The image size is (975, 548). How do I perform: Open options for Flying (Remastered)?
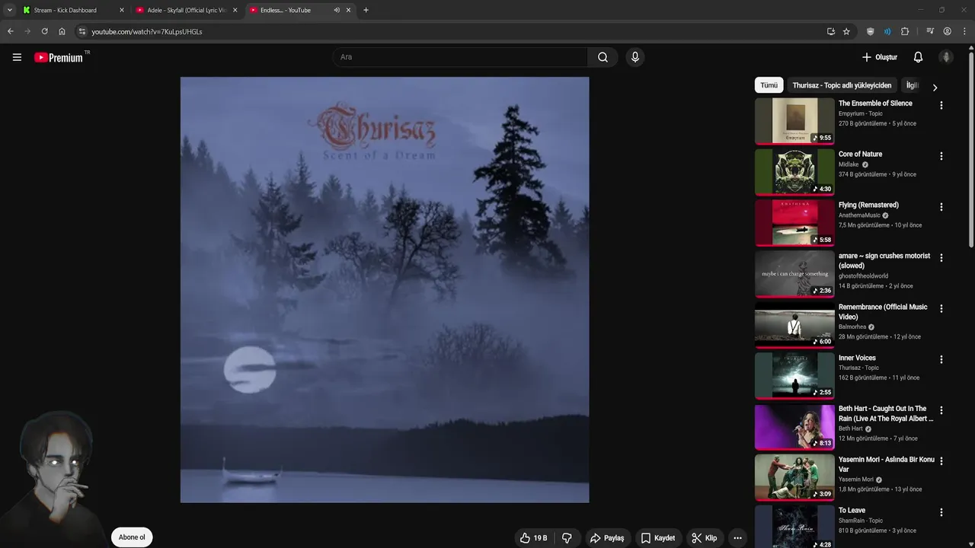click(x=941, y=207)
